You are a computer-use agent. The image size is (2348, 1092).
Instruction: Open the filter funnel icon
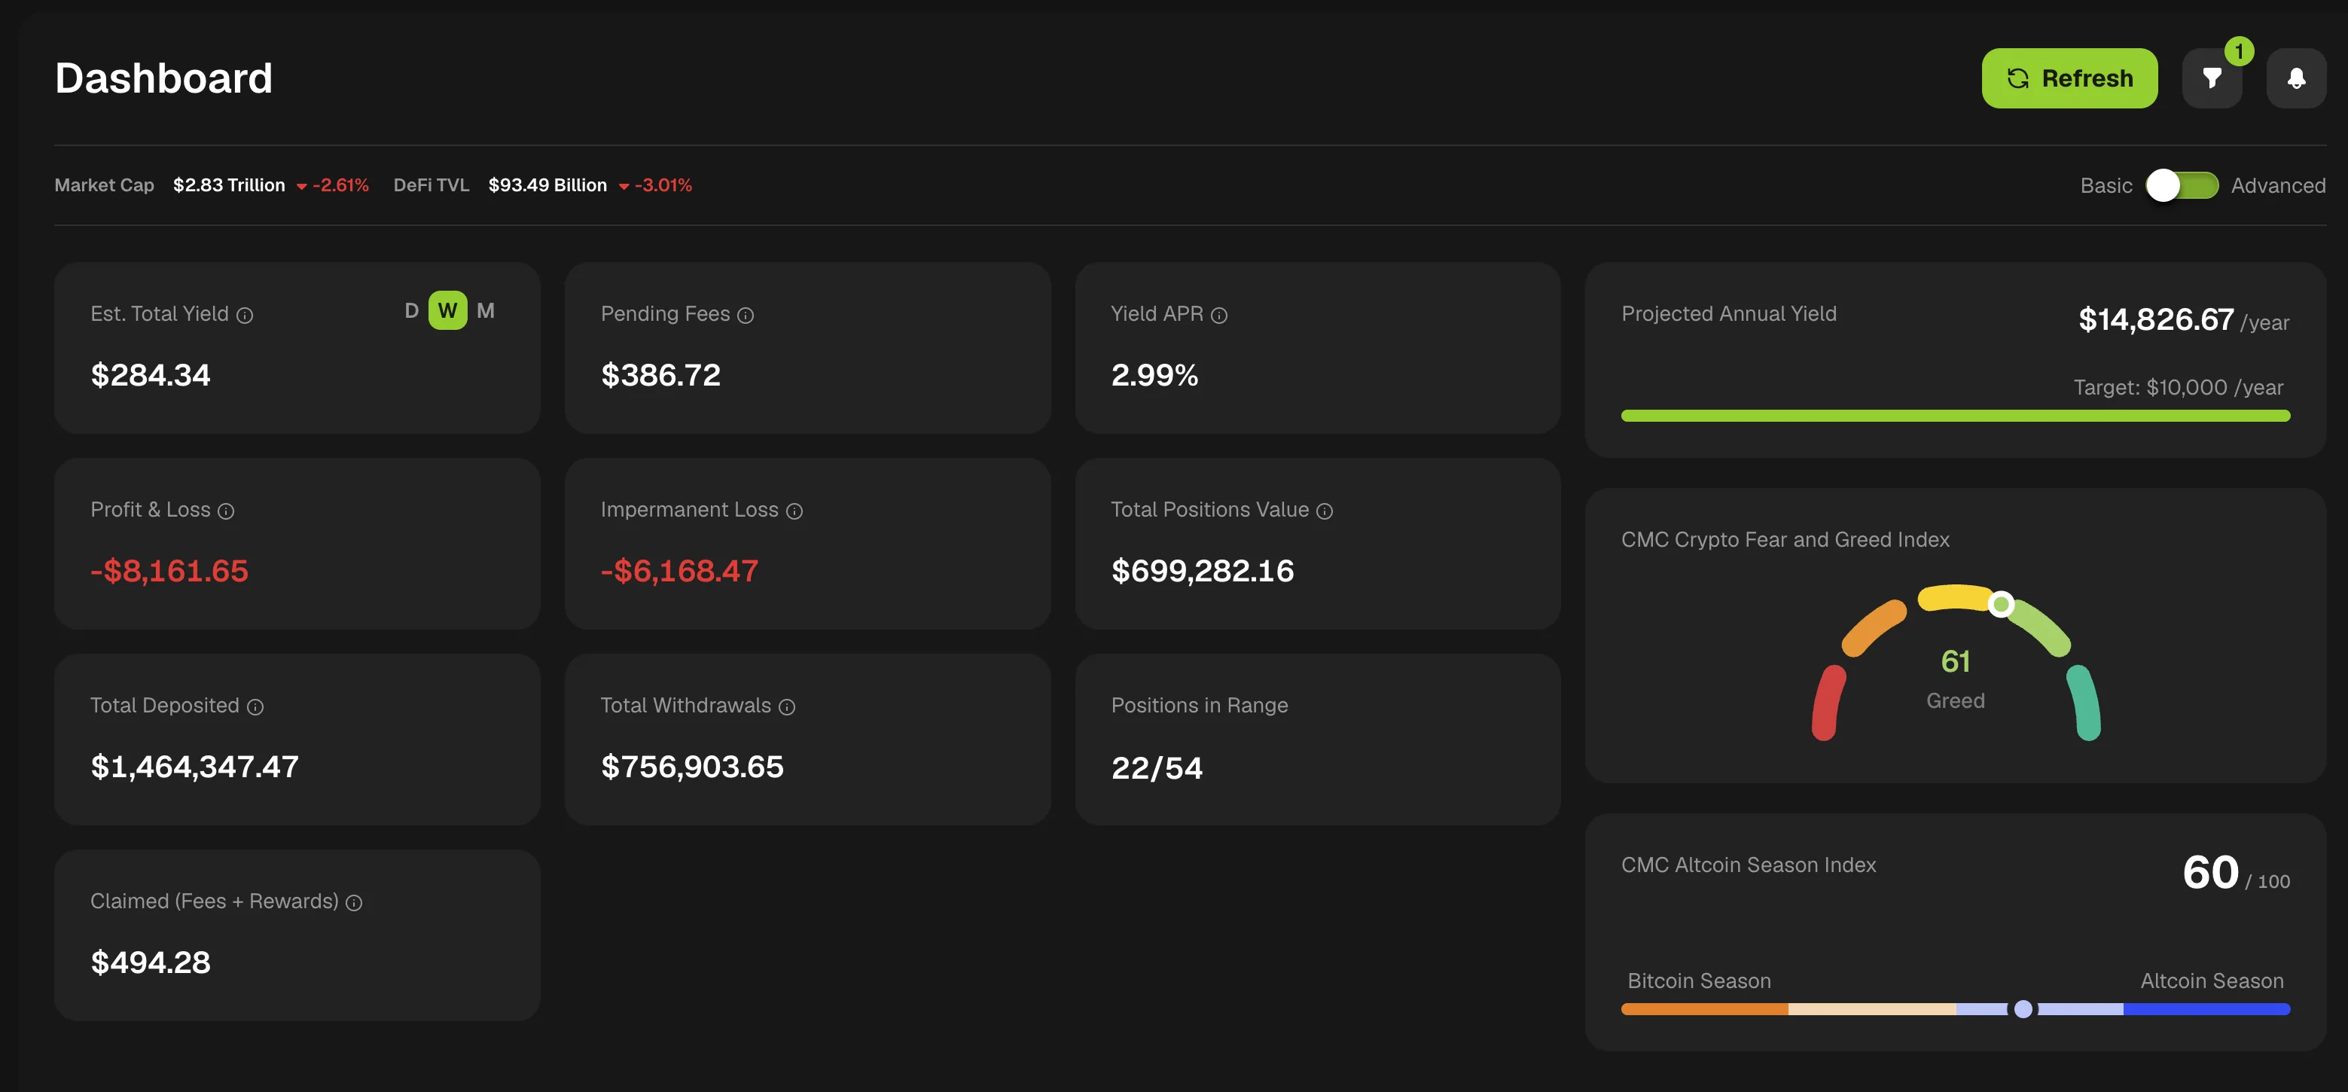[x=2211, y=78]
